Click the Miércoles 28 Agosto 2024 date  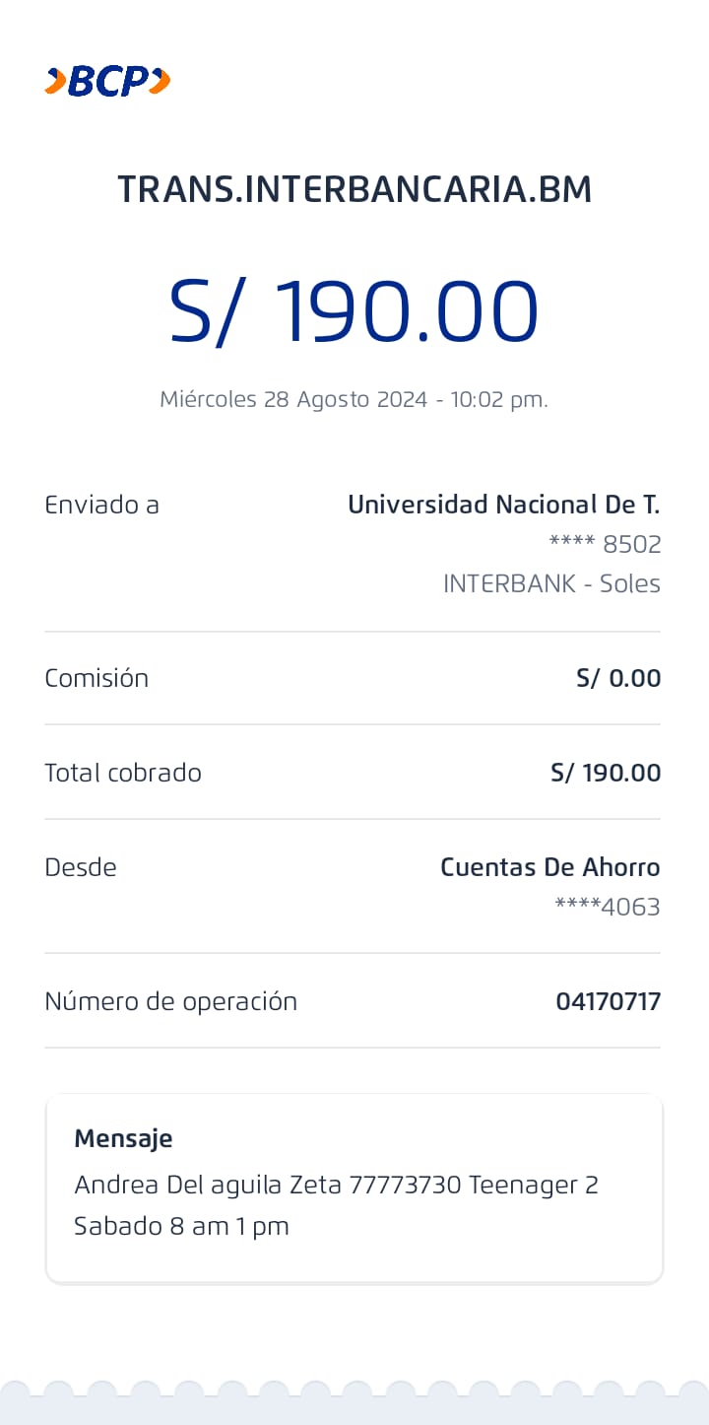tap(354, 399)
